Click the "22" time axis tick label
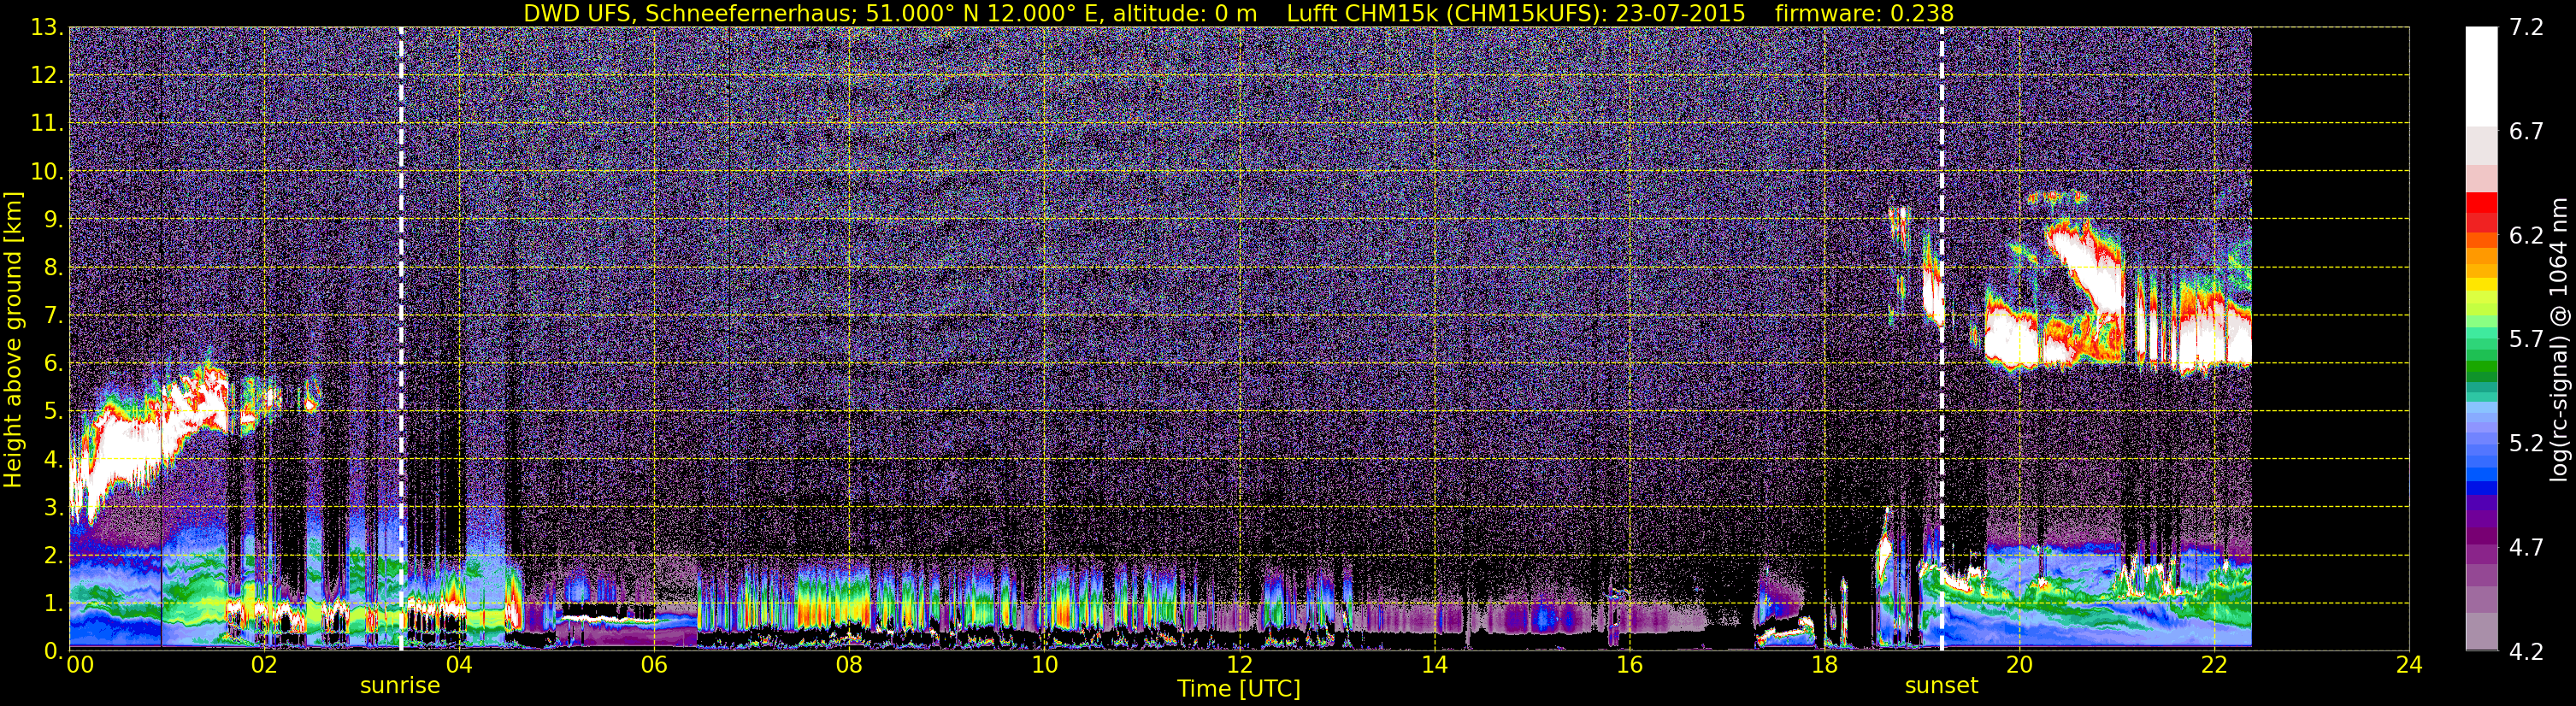The width and height of the screenshot is (2576, 706). point(2214,666)
